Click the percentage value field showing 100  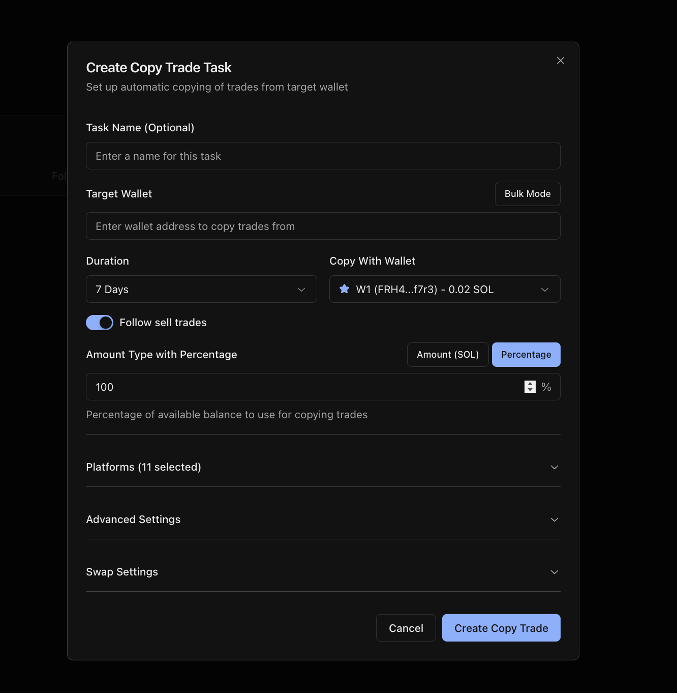pos(323,387)
